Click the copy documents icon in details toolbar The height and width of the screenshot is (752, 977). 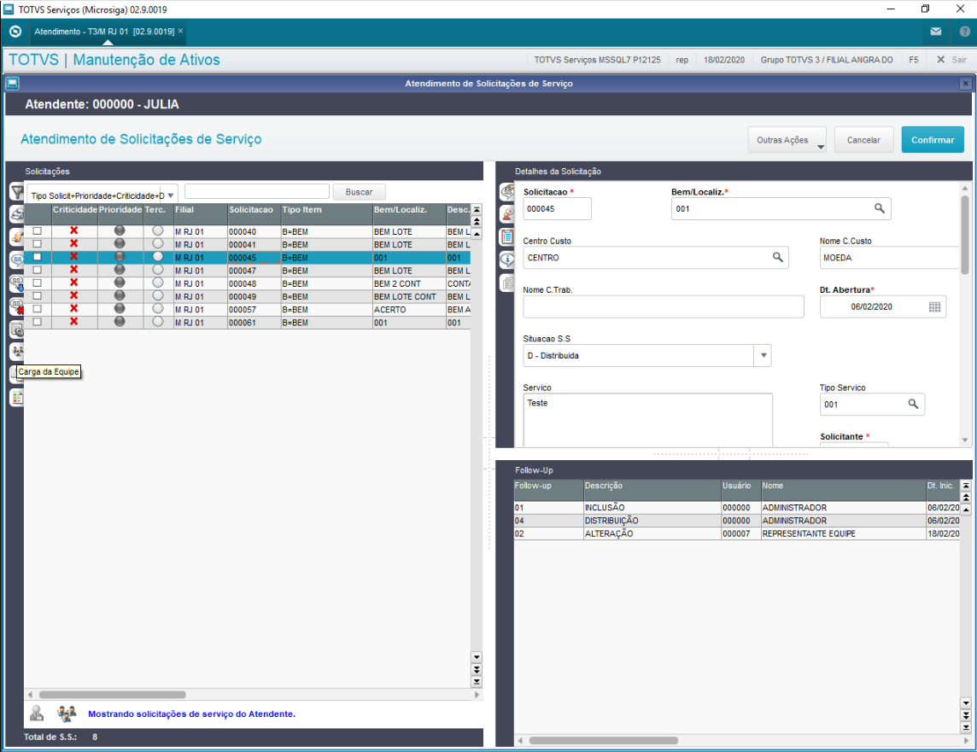pos(506,283)
